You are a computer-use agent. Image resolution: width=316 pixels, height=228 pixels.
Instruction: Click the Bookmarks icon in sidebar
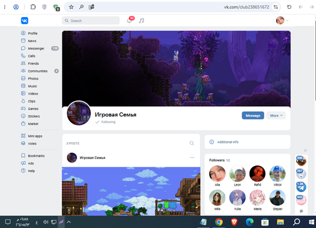click(x=23, y=155)
